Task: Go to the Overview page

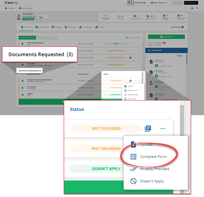Action: click(10, 8)
